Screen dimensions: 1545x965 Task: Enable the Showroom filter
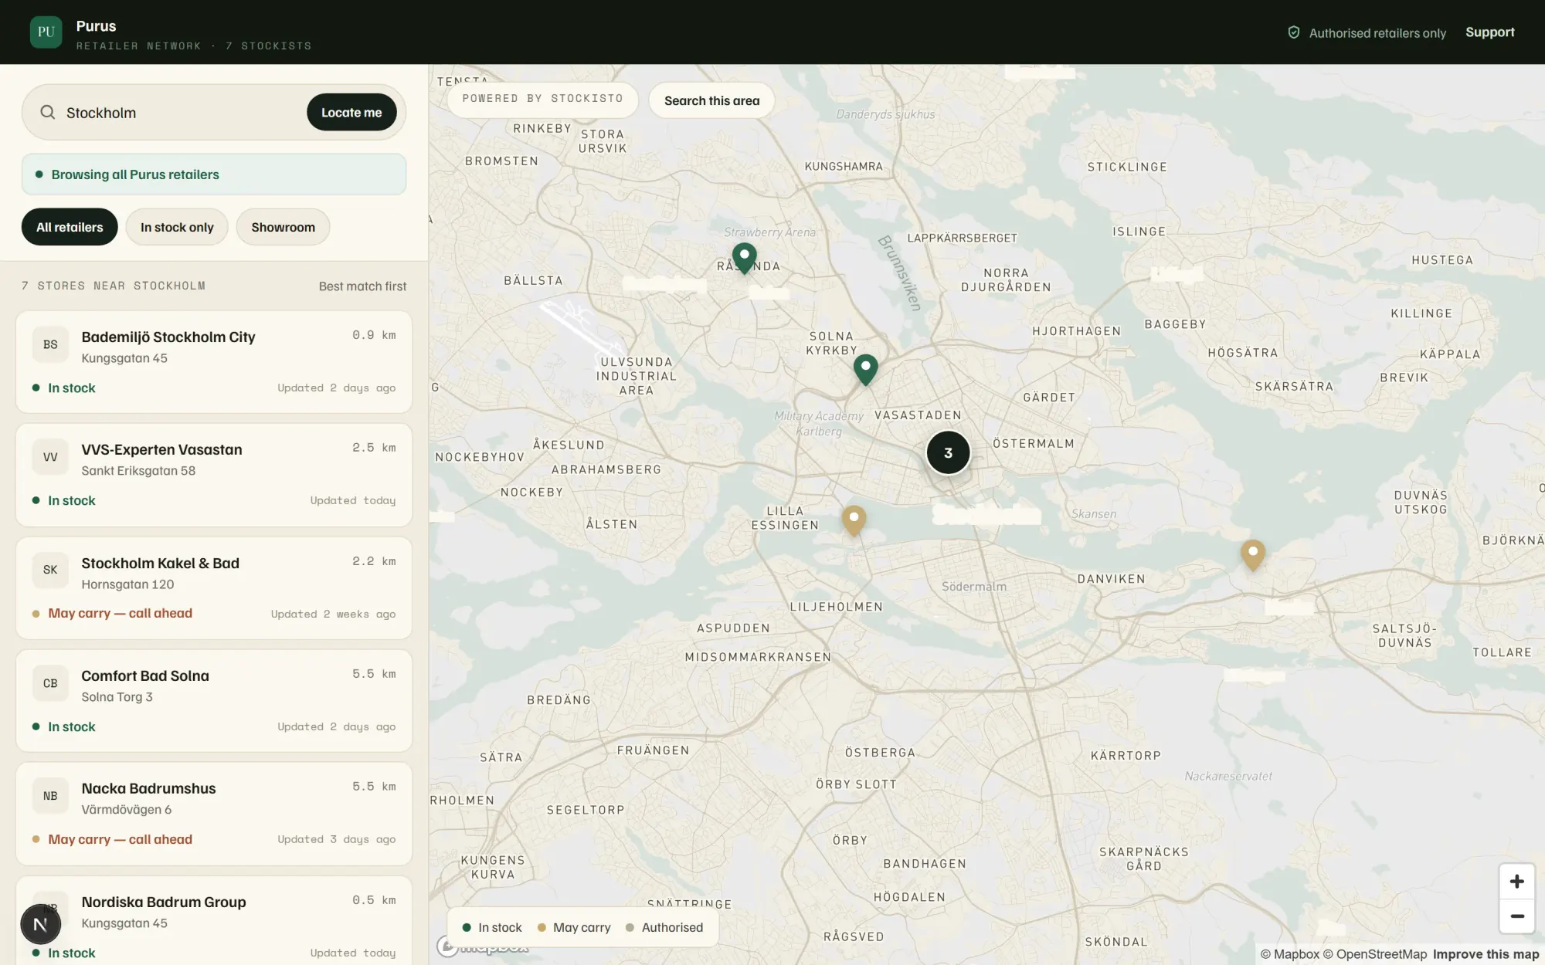pyautogui.click(x=283, y=227)
